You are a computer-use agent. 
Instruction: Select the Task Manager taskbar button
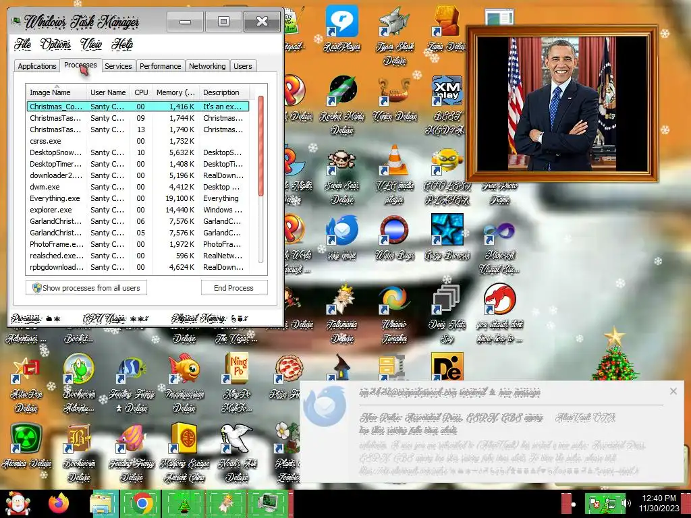pos(269,503)
